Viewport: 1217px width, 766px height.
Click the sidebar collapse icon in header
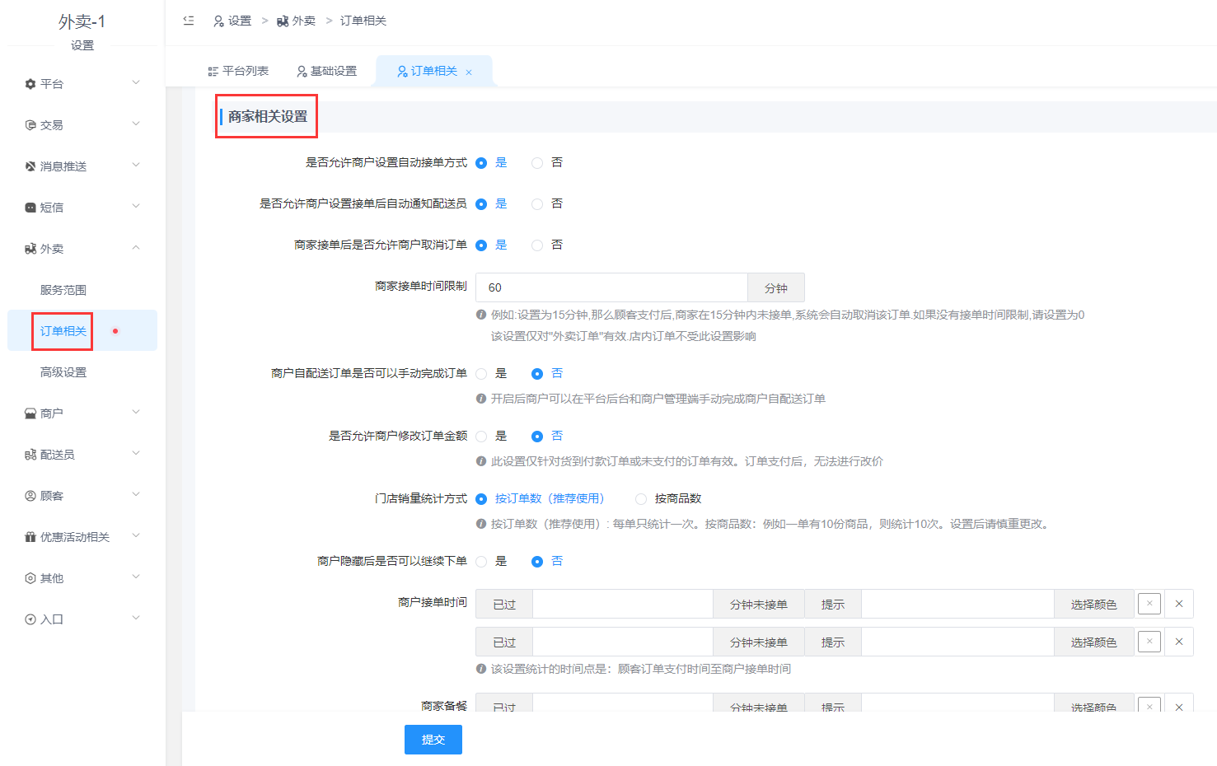pyautogui.click(x=189, y=21)
